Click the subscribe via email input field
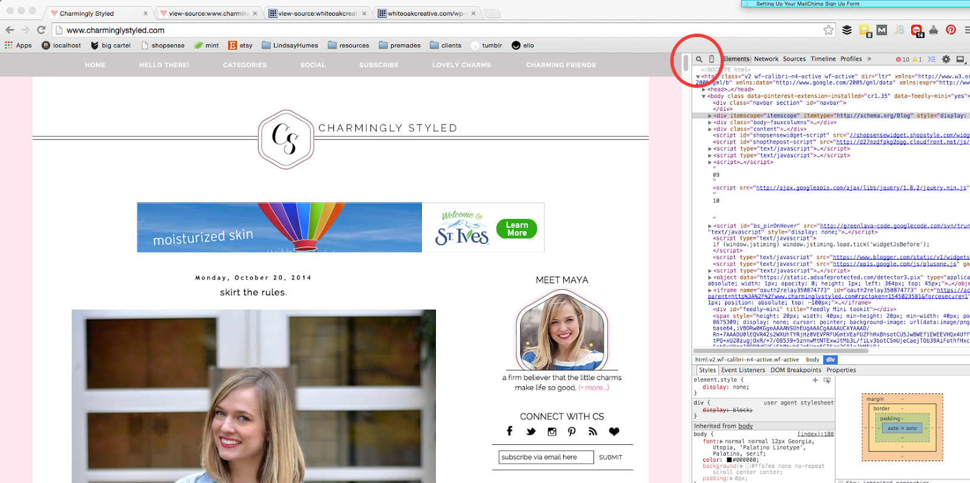The height and width of the screenshot is (483, 970). [x=546, y=458]
